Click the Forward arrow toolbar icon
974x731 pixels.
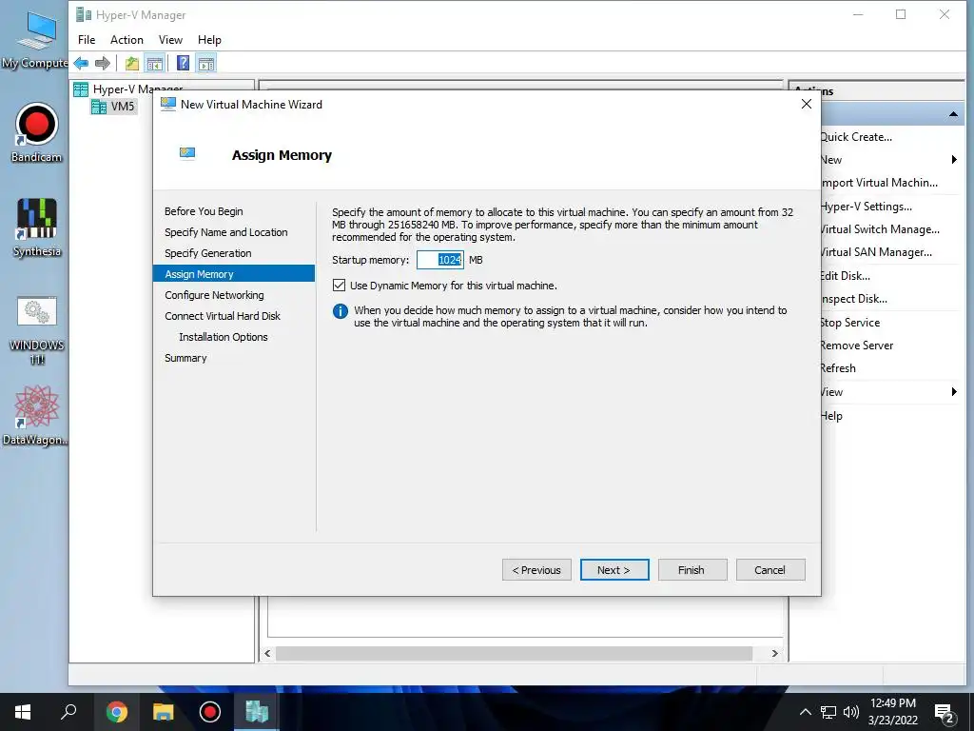[103, 63]
